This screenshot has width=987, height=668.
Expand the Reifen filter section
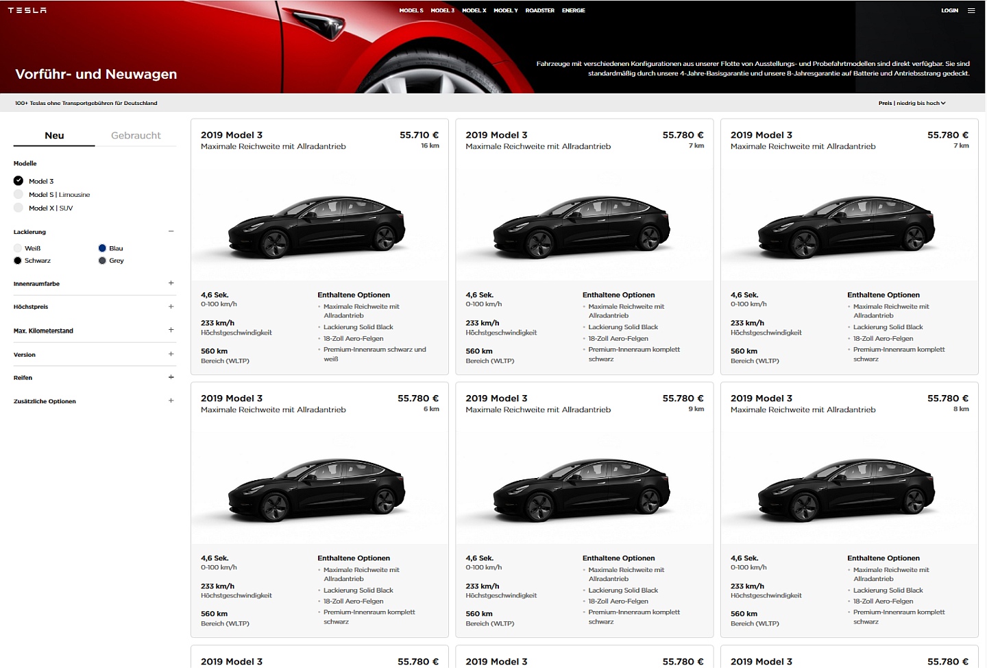(x=171, y=377)
